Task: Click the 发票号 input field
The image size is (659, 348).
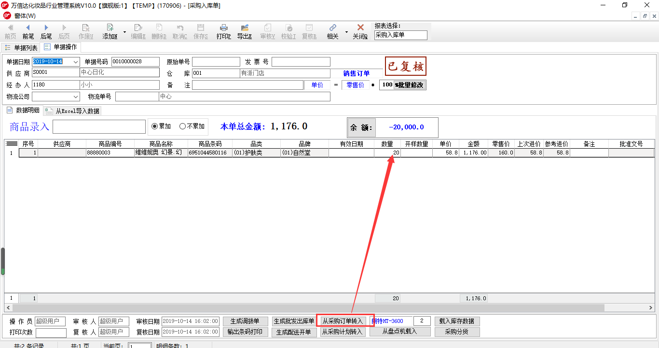Action: [301, 62]
